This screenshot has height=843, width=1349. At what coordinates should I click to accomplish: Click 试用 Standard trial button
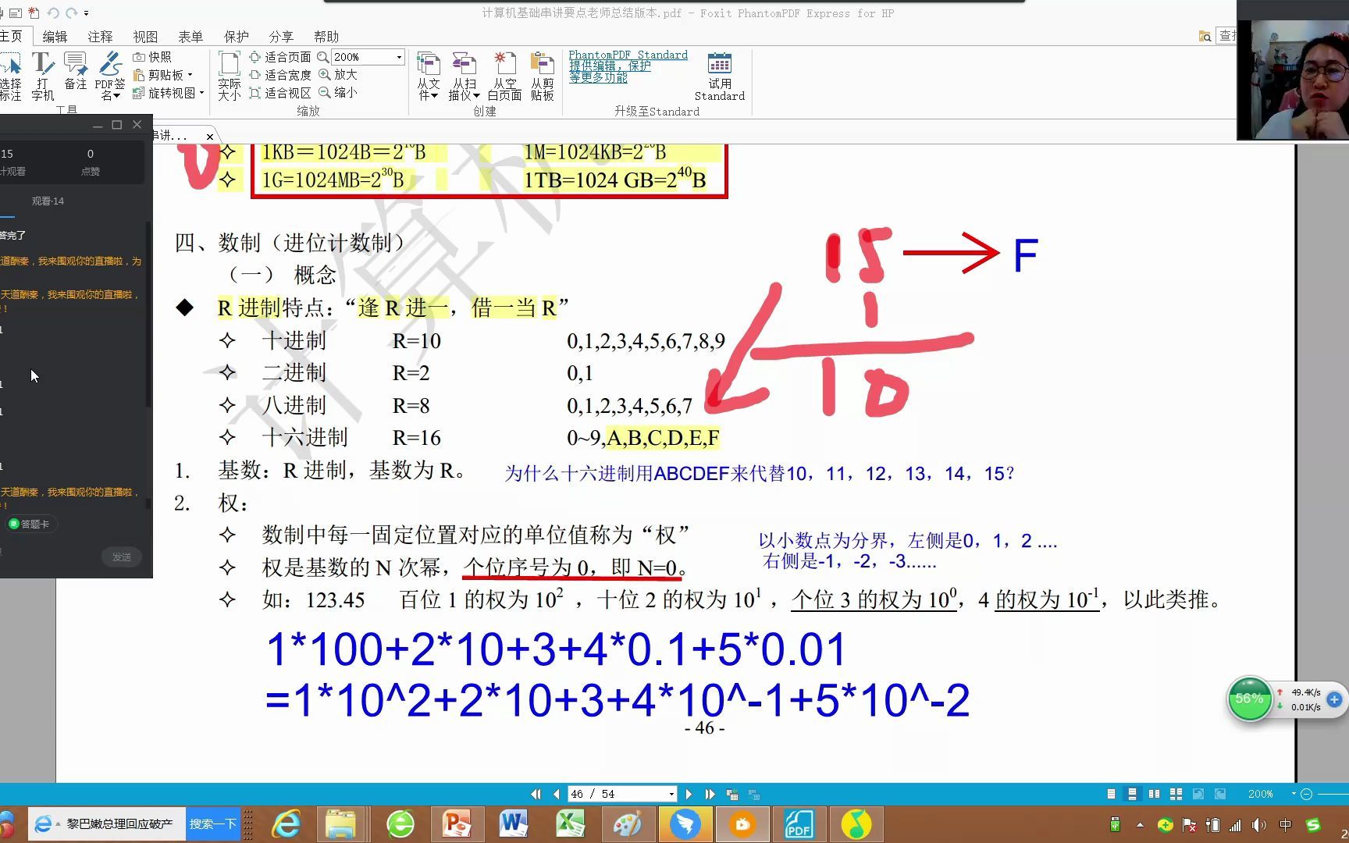[x=719, y=76]
